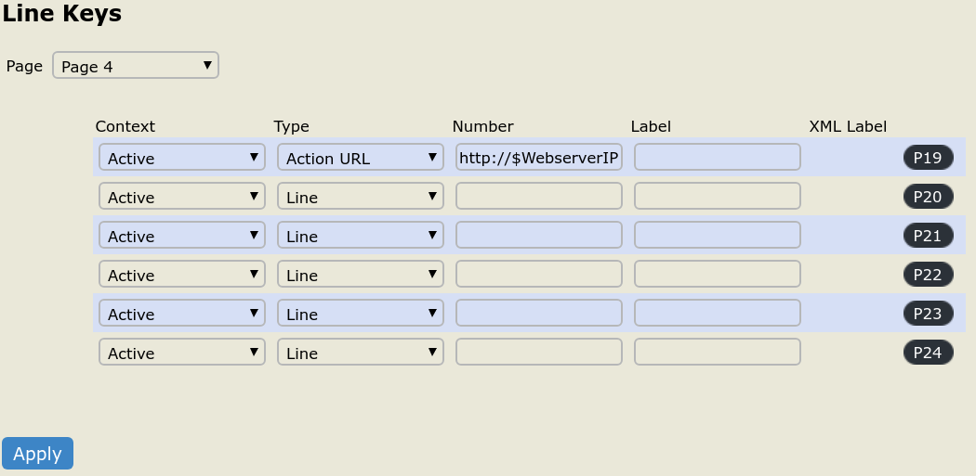Open Action URL type dropdown for P19
The width and height of the screenshot is (976, 476).
tap(360, 158)
